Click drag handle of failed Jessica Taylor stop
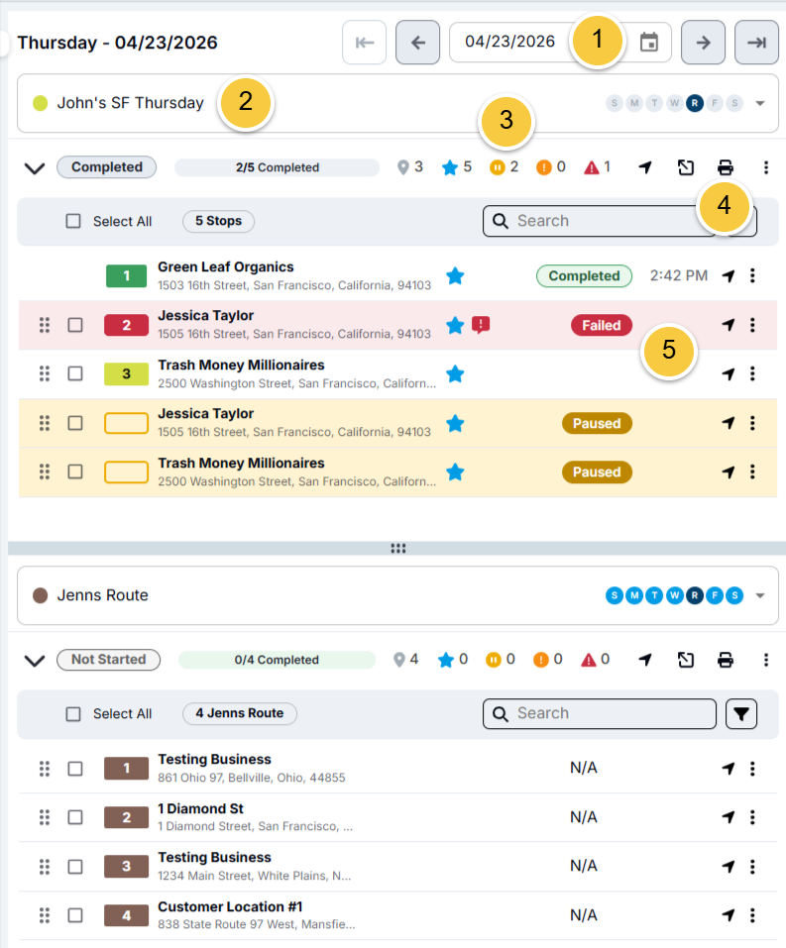786x948 pixels. click(x=45, y=325)
